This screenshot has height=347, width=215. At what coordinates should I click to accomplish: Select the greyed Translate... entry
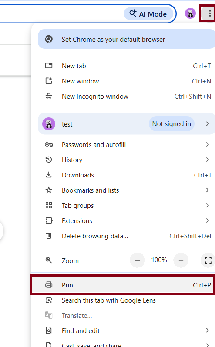click(123, 316)
